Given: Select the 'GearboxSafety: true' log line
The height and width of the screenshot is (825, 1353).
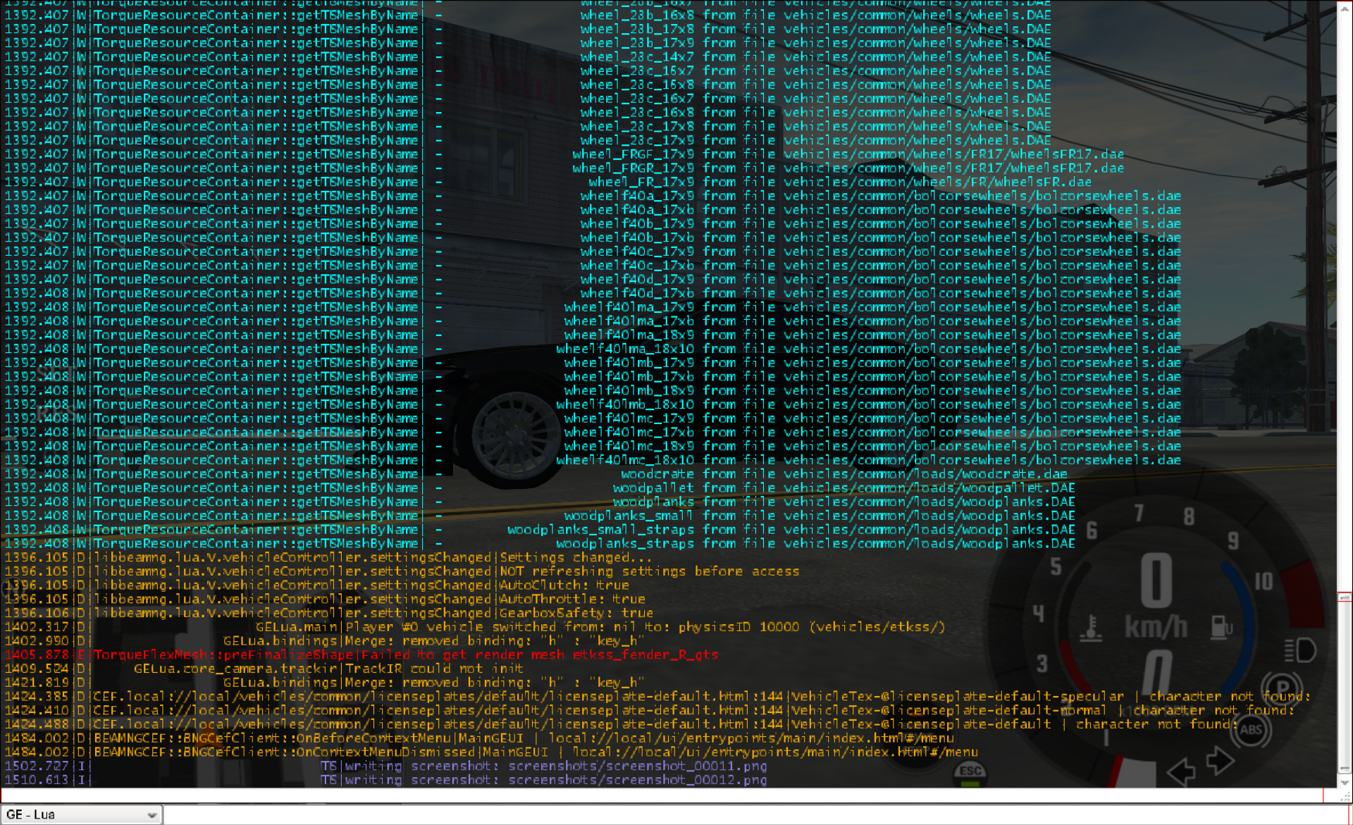Looking at the screenshot, I should click(328, 613).
